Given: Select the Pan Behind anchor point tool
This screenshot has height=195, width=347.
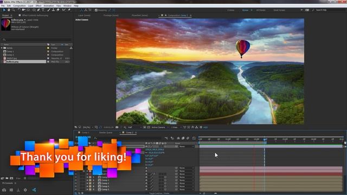Looking at the screenshot, I should (28, 10).
